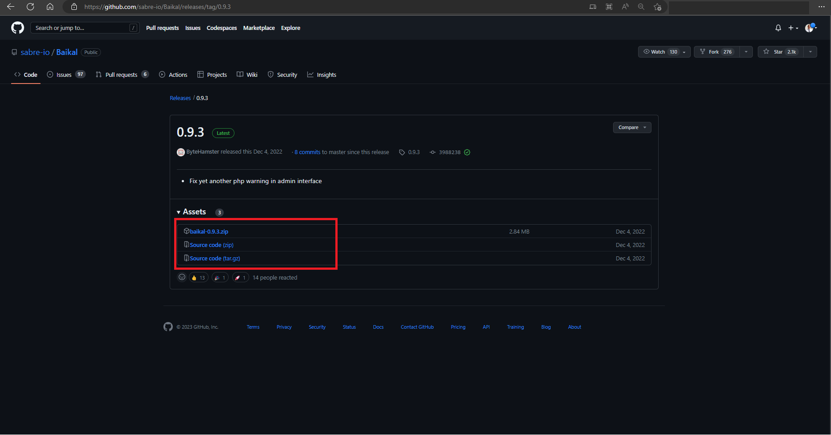Image resolution: width=831 pixels, height=435 pixels.
Task: Click the browser zoom magnifier icon
Action: pos(641,7)
